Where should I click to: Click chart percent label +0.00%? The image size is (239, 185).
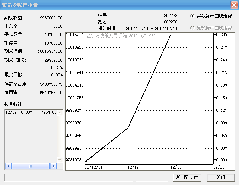[x=220, y=160]
